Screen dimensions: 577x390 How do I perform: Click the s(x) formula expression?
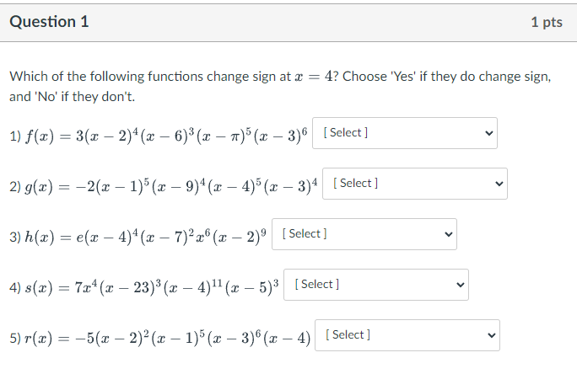click(x=152, y=287)
